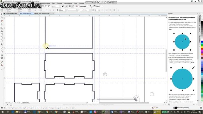Open the outline width 0.2 mm dropdown

[x=66, y=10]
